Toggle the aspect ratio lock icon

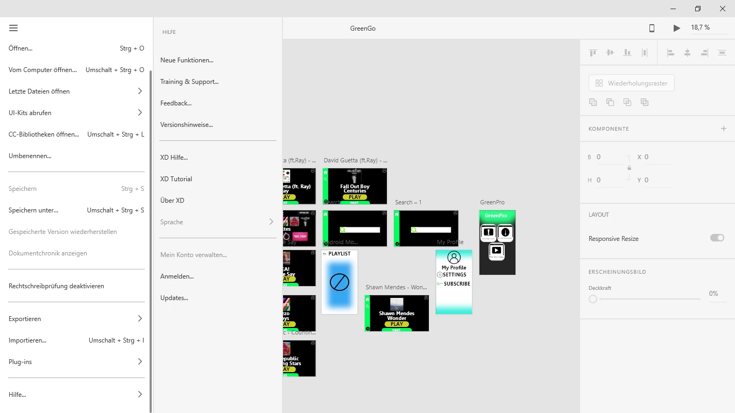[629, 168]
